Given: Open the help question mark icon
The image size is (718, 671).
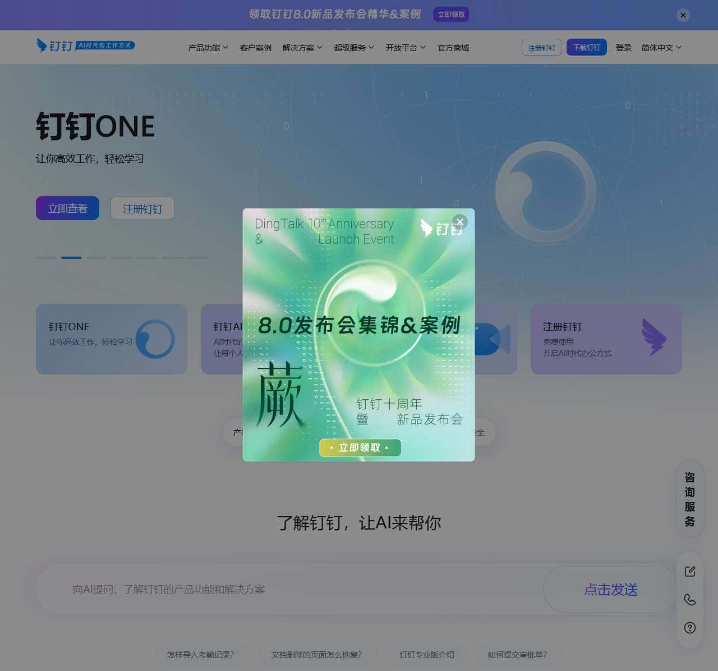Looking at the screenshot, I should 689,628.
